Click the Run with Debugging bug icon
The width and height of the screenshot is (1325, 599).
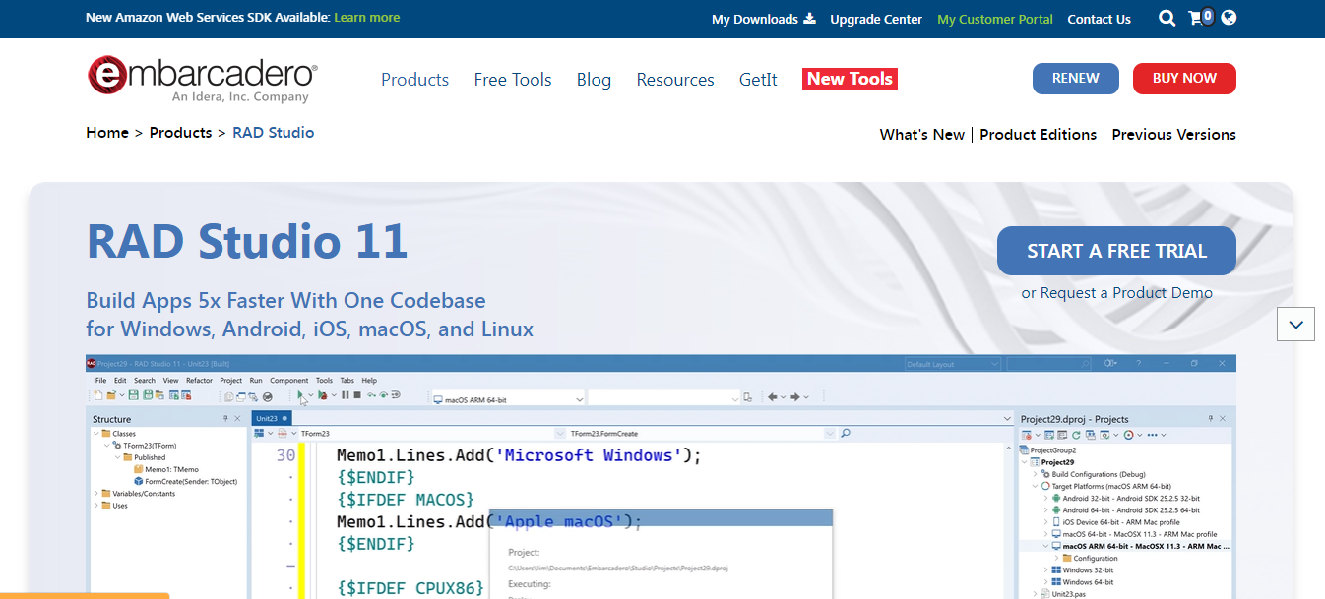[x=323, y=395]
